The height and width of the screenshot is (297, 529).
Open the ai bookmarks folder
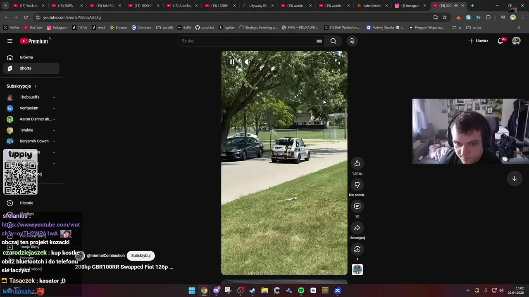click(x=456, y=27)
